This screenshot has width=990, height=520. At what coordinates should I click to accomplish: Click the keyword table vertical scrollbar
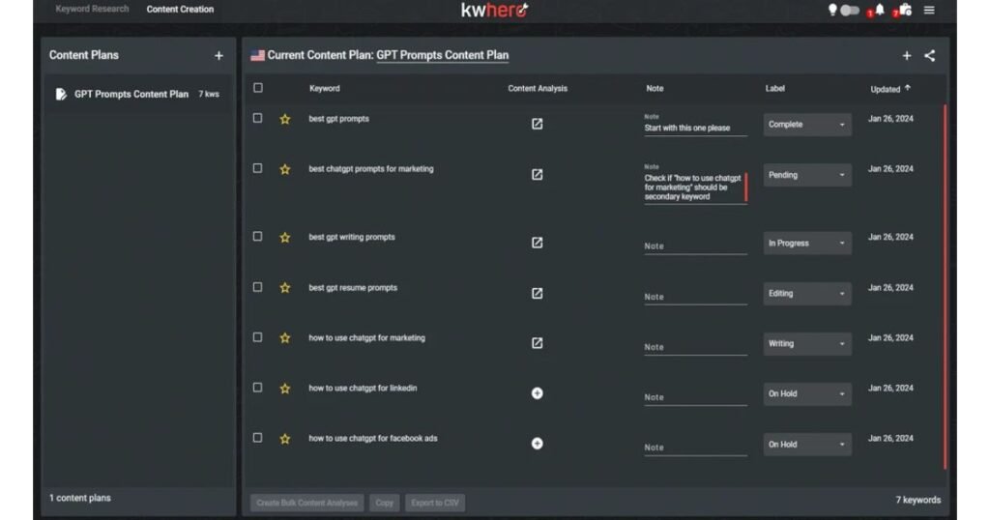[945, 287]
